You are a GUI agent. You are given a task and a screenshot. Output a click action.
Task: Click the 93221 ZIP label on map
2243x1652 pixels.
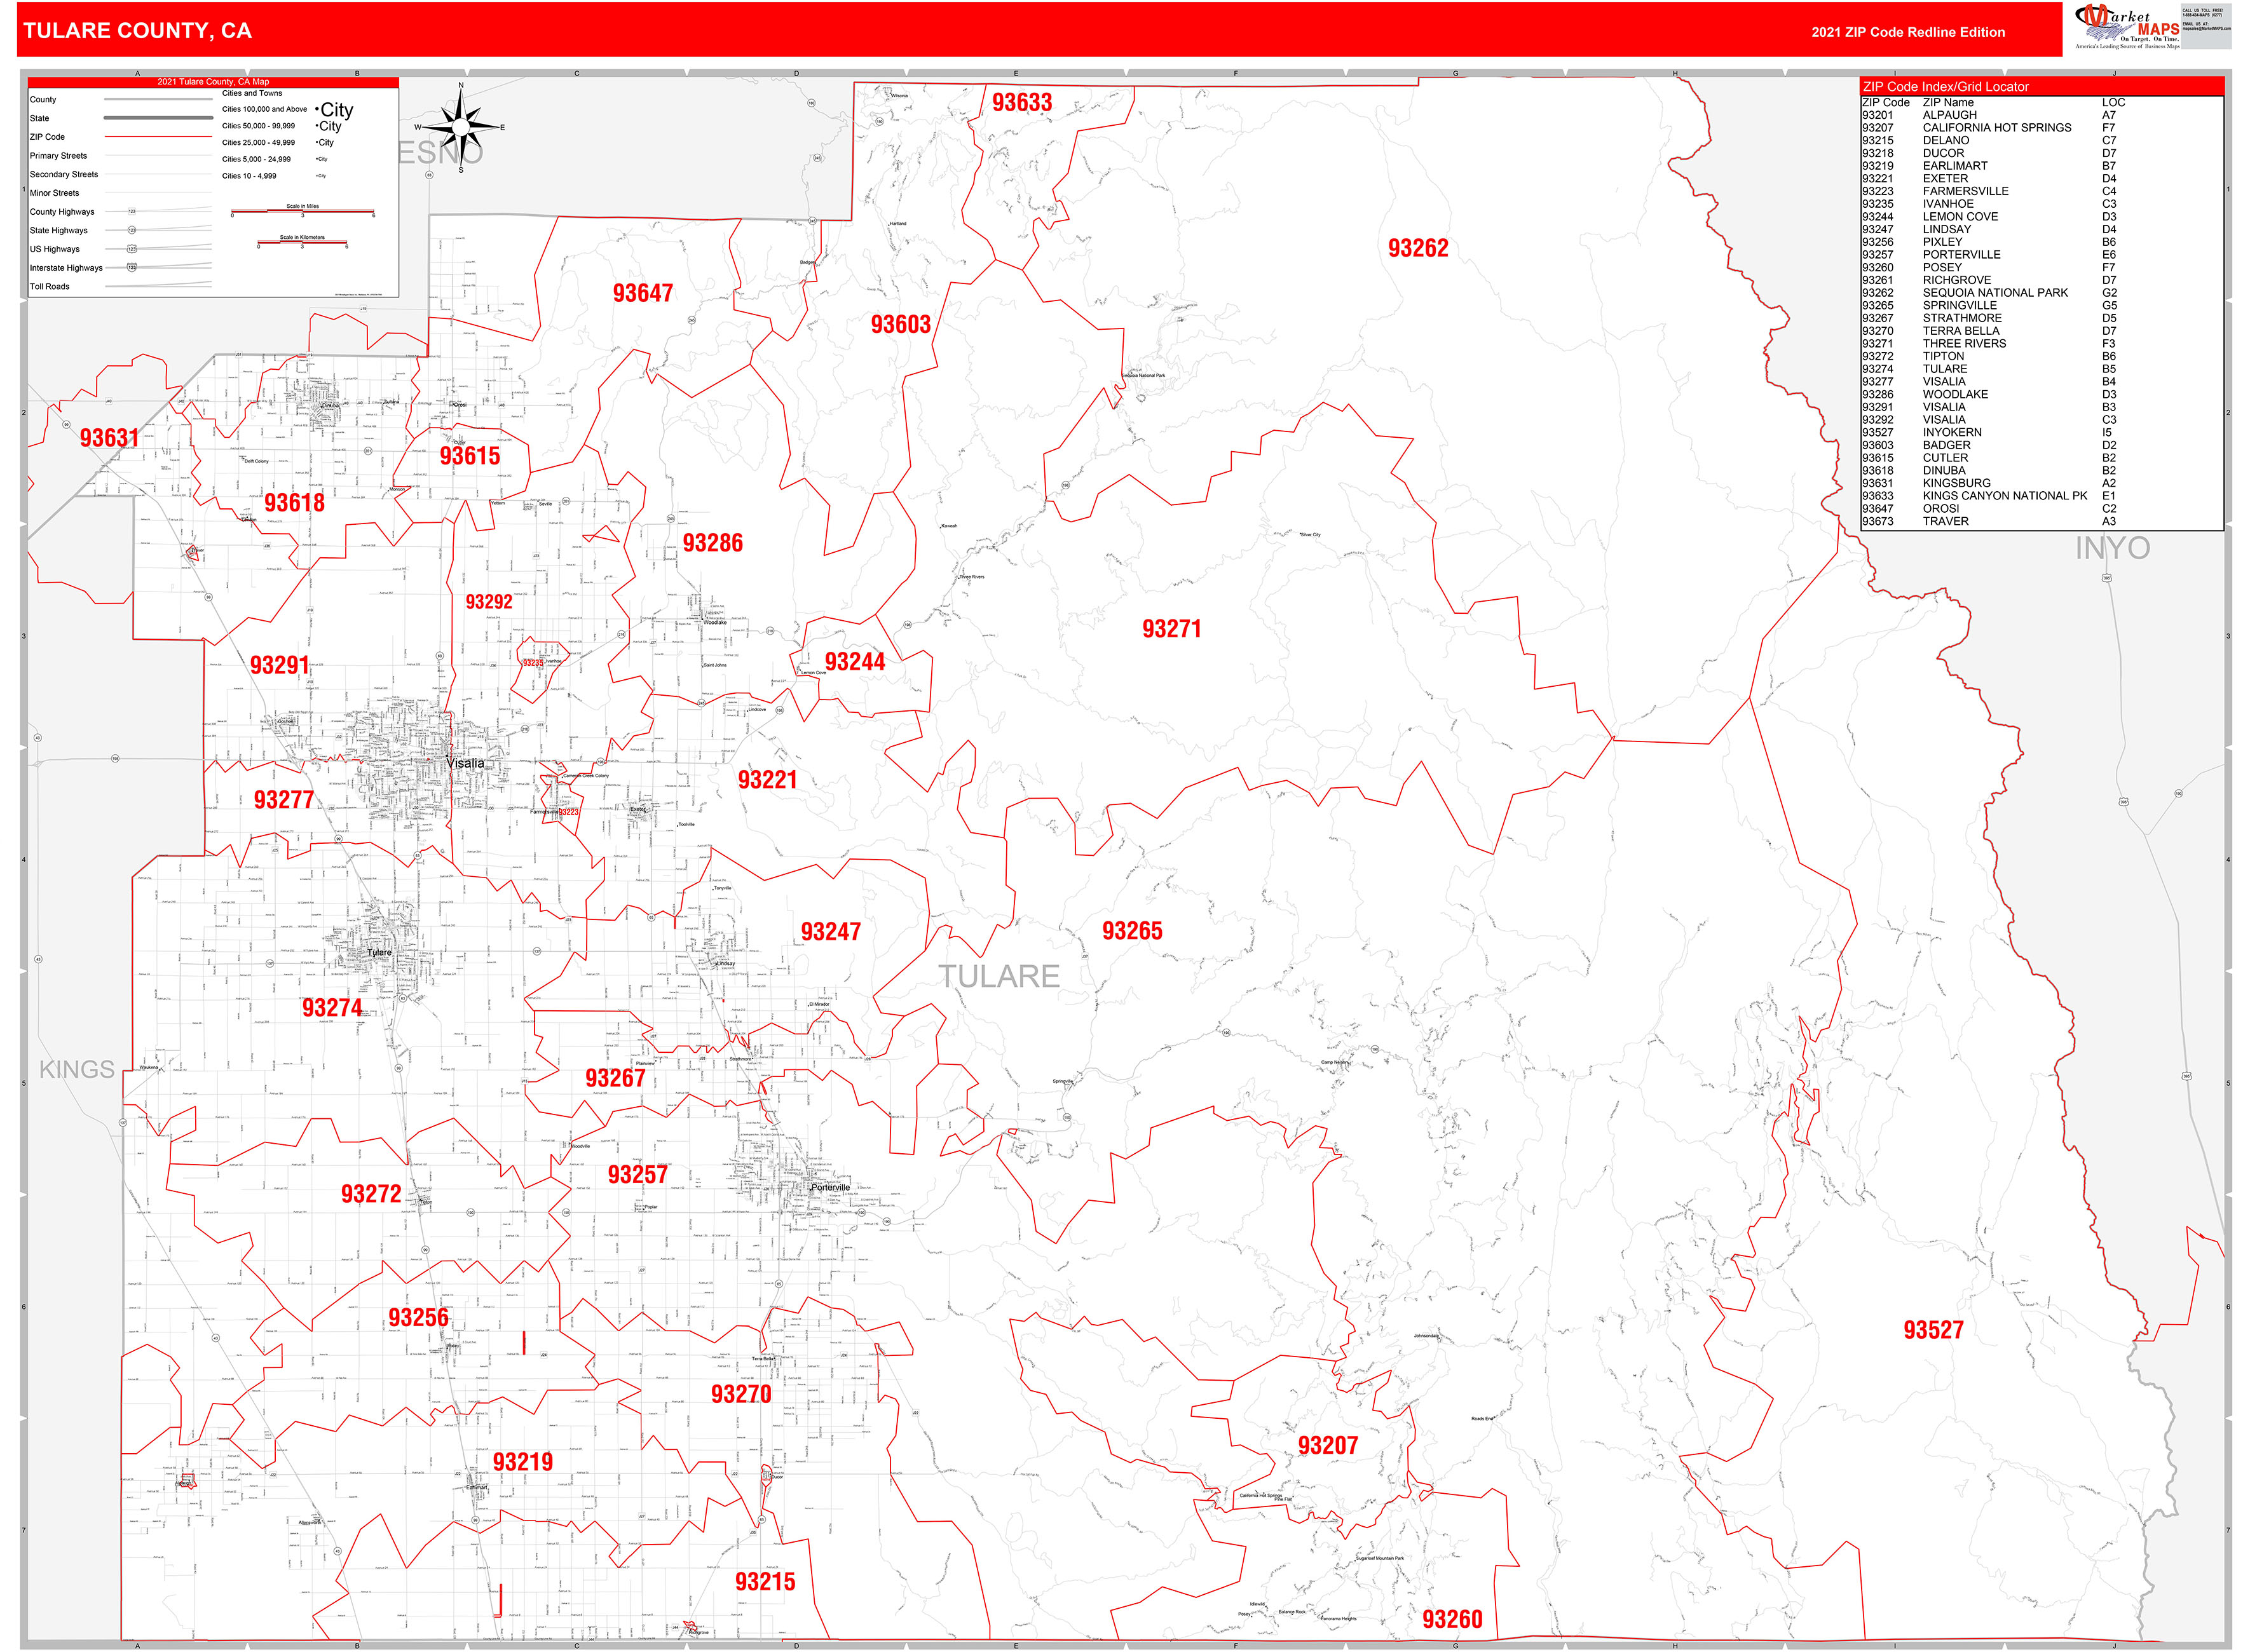point(767,780)
